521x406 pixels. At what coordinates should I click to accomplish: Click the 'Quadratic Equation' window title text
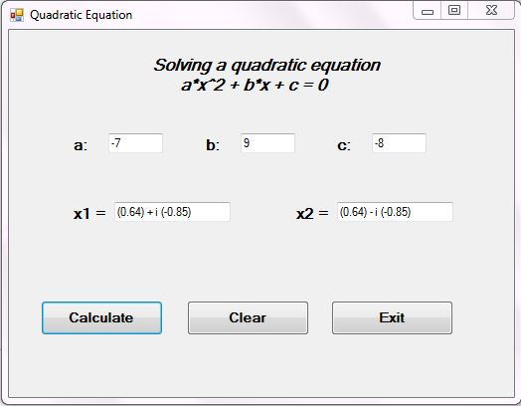(82, 15)
